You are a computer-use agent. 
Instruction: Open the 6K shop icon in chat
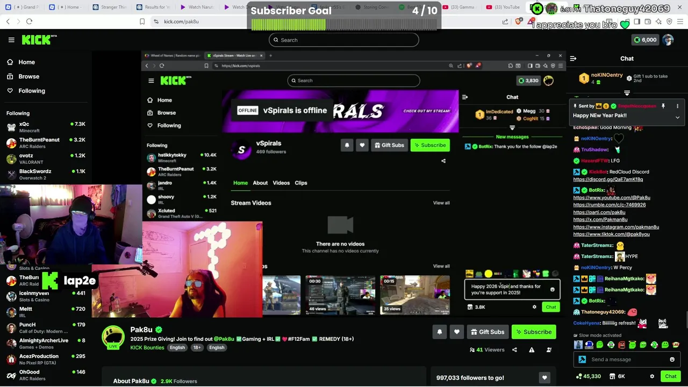click(617, 377)
